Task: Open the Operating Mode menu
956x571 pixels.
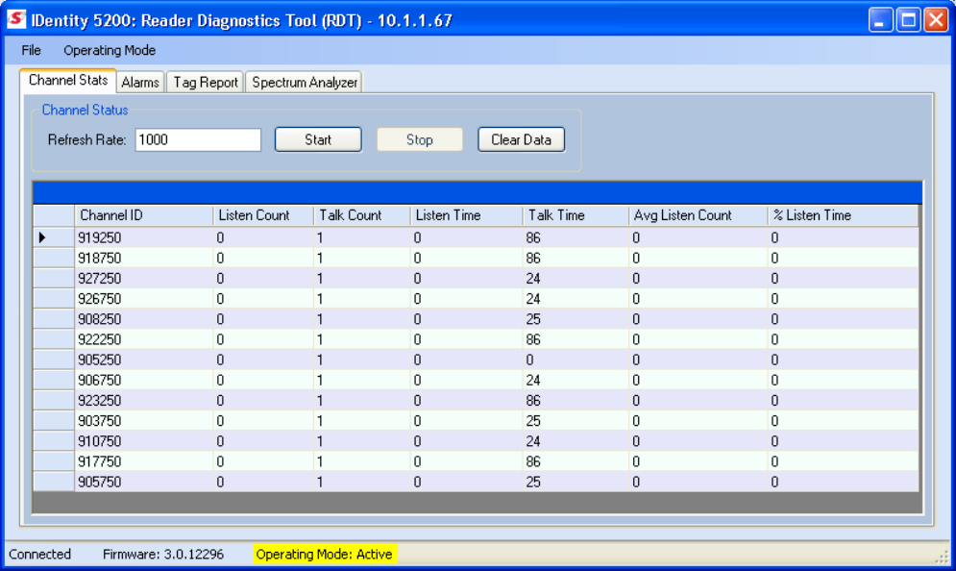Action: click(110, 51)
